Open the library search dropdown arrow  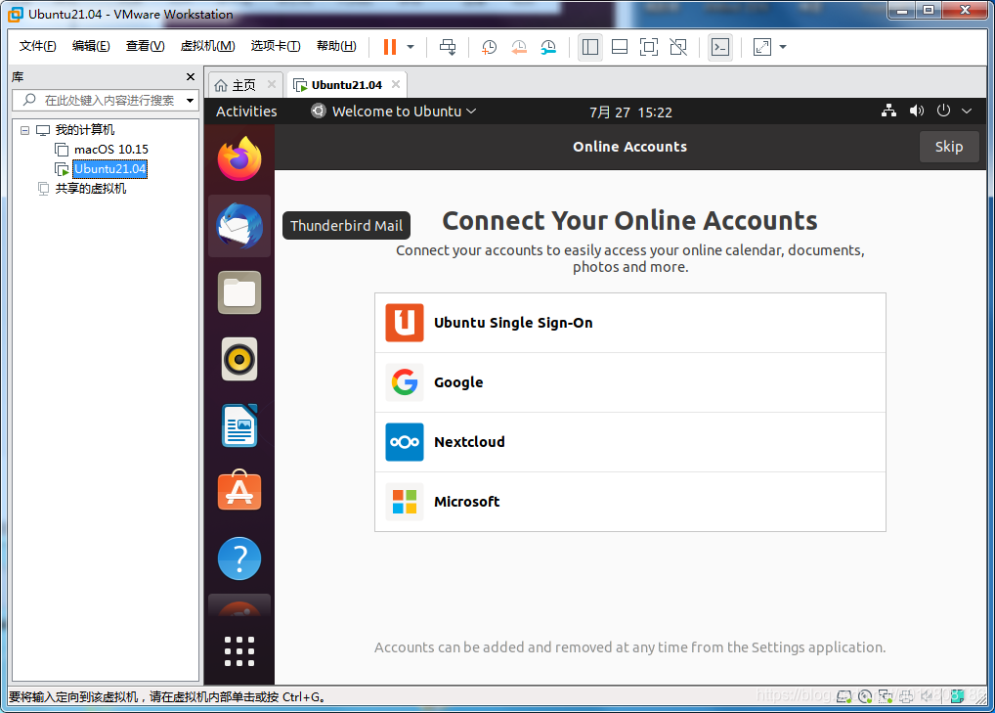point(190,101)
